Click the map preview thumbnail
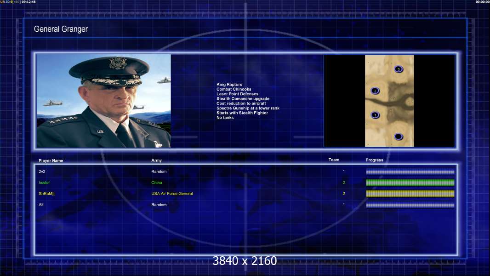 coord(389,101)
